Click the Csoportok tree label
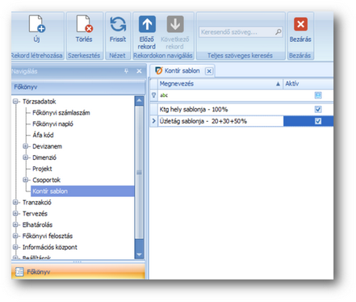 point(46,180)
